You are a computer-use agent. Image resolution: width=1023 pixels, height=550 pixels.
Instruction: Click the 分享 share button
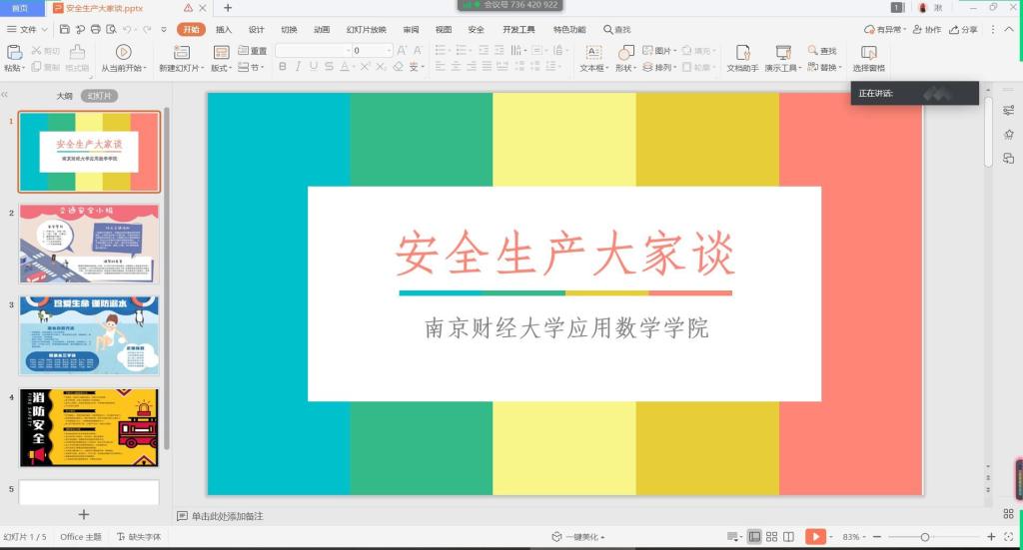tap(964, 30)
